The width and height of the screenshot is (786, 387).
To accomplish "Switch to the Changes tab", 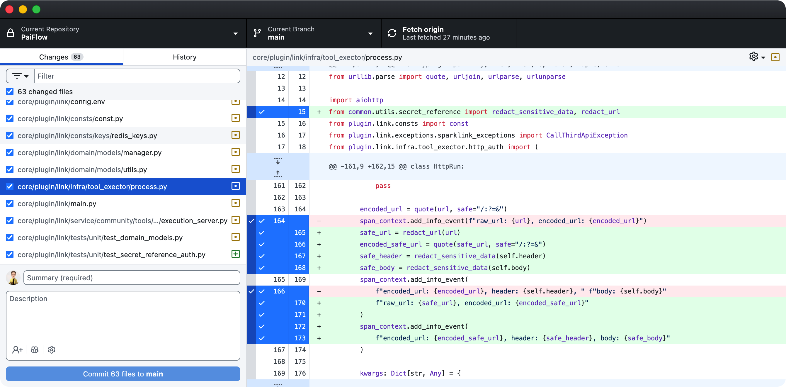I will point(61,57).
